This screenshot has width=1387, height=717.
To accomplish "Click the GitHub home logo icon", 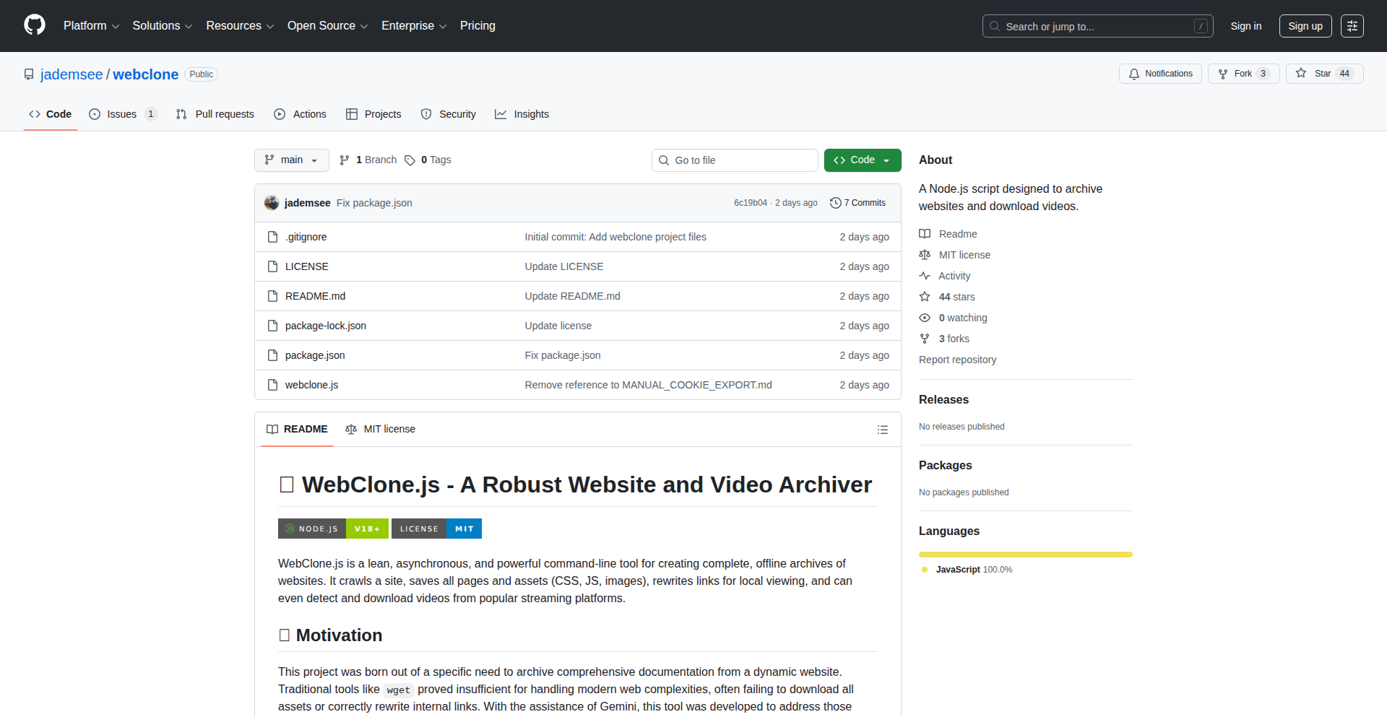I will 33,25.
